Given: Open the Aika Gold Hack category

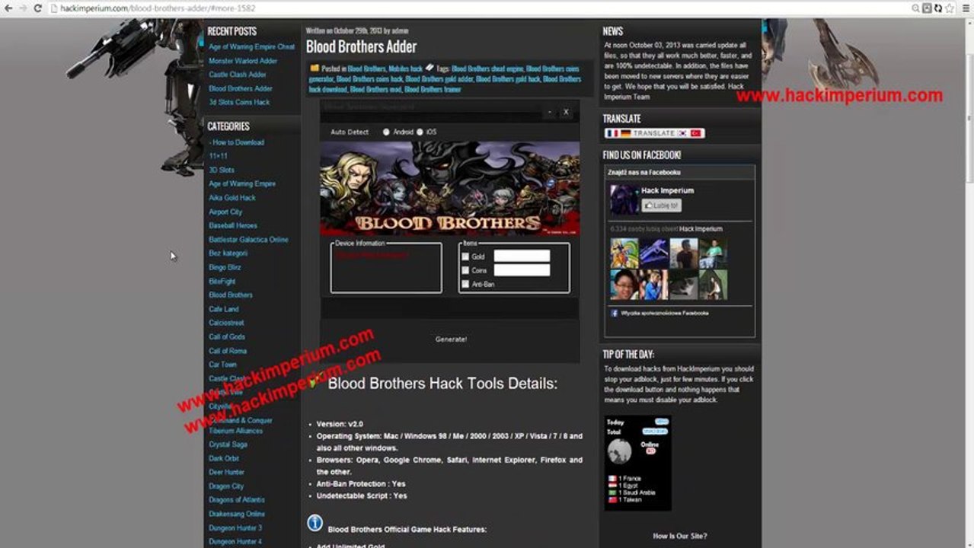Looking at the screenshot, I should [x=232, y=198].
